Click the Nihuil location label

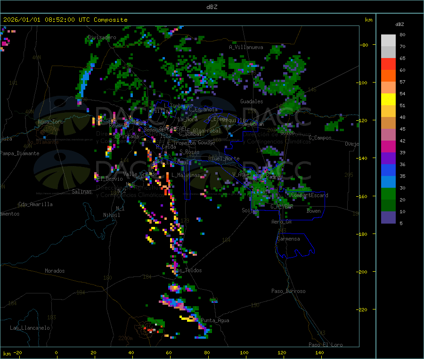pos(112,215)
